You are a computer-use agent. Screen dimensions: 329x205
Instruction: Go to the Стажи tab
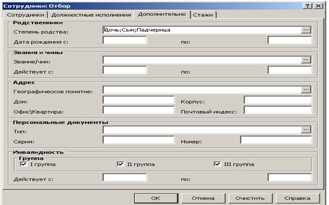coord(203,15)
